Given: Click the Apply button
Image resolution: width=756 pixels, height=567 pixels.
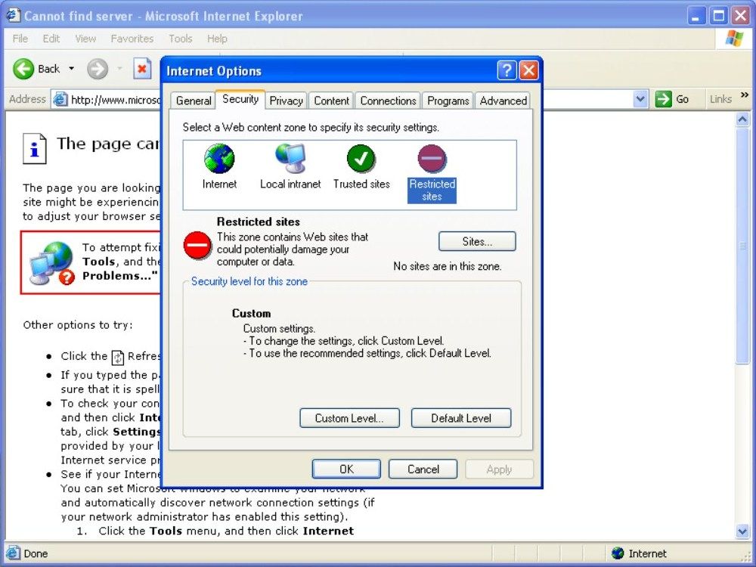Looking at the screenshot, I should coord(499,469).
